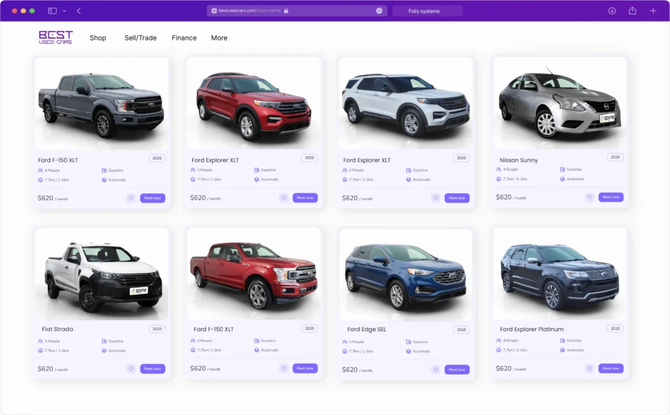Open the Sell/Trade menu item
The image size is (670, 415).
coord(141,37)
